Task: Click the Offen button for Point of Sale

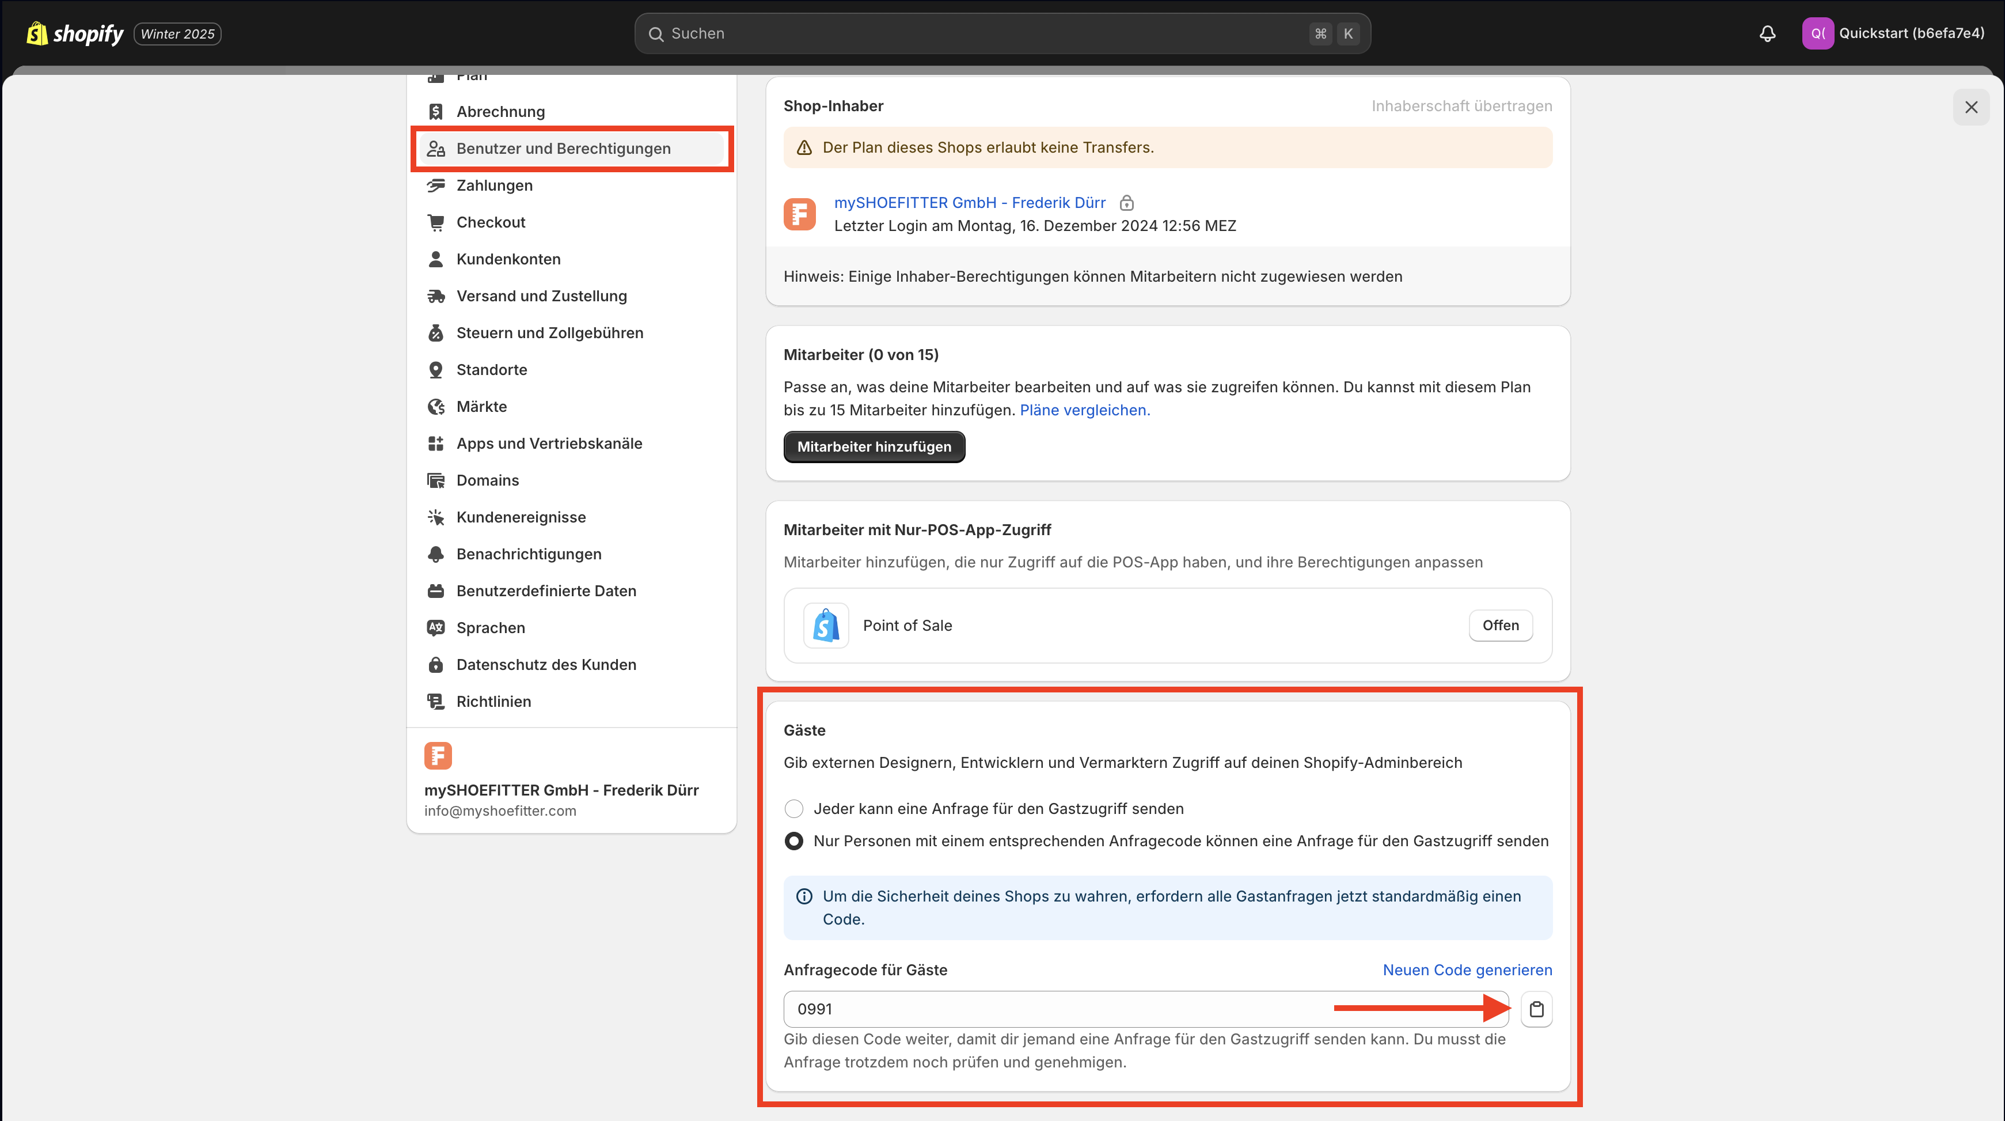Action: point(1501,625)
